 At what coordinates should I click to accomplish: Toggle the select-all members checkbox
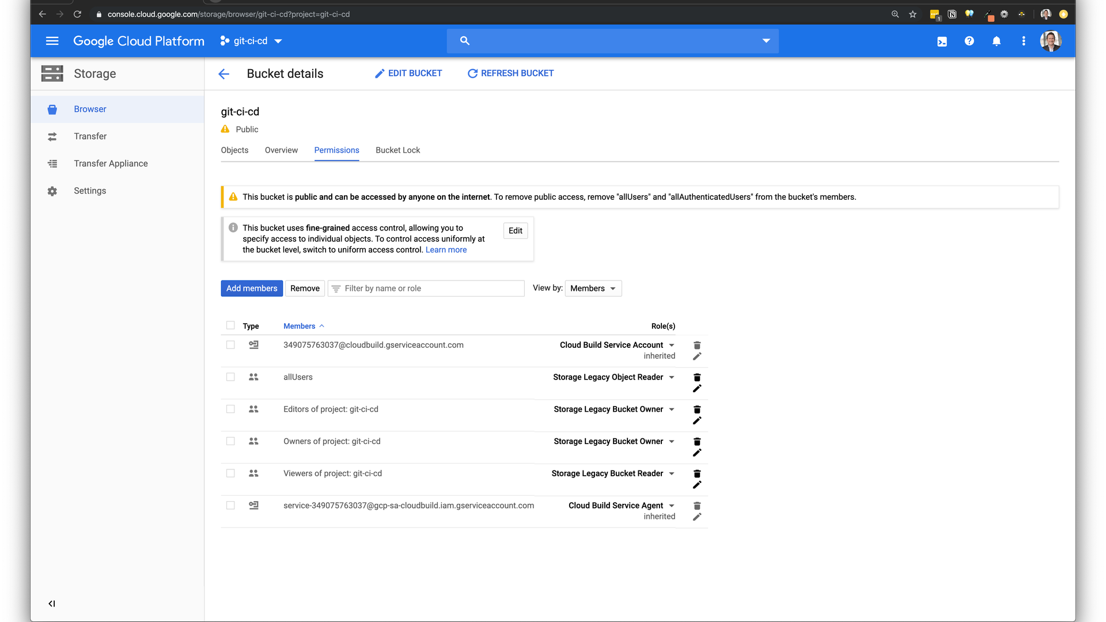point(230,325)
